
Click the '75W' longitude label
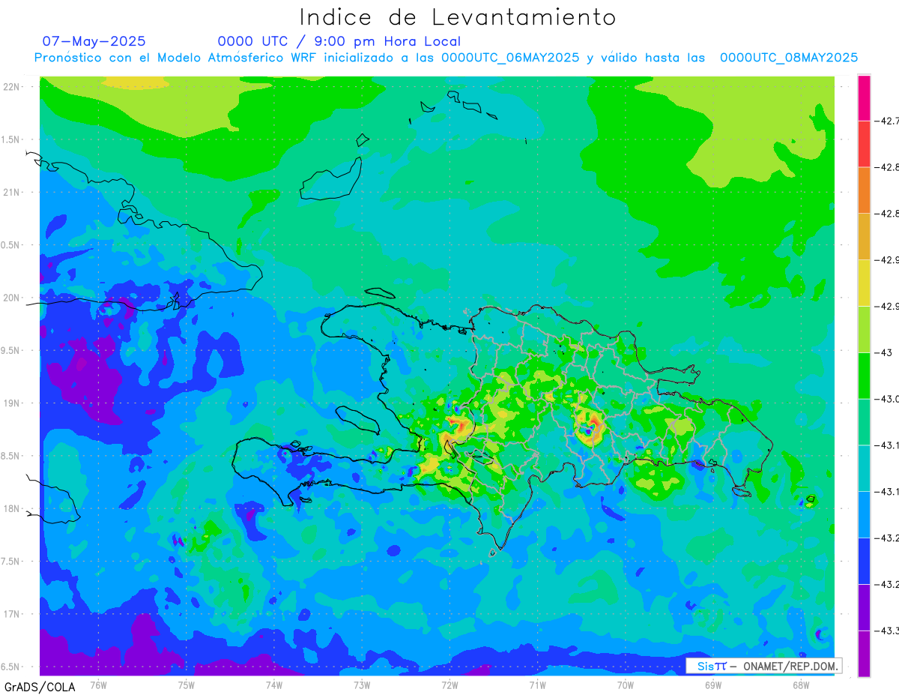click(187, 685)
